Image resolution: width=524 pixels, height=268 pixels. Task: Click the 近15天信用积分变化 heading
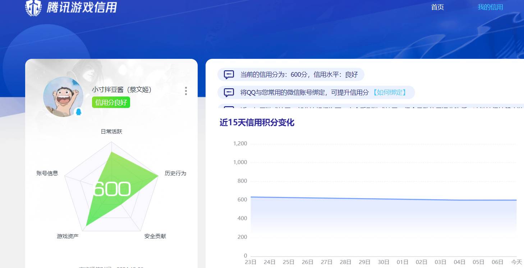(x=257, y=123)
